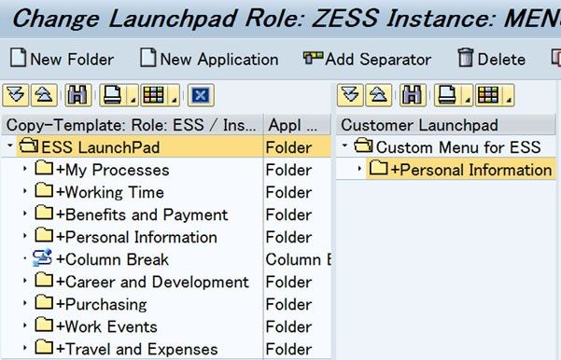561x360 pixels.
Task: Open Find binoculars in Copy-Template panel
Action: [x=78, y=95]
